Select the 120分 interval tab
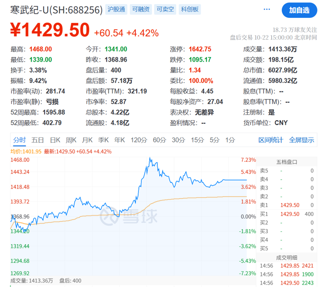This screenshot has height=287, width=332. coord(138,140)
